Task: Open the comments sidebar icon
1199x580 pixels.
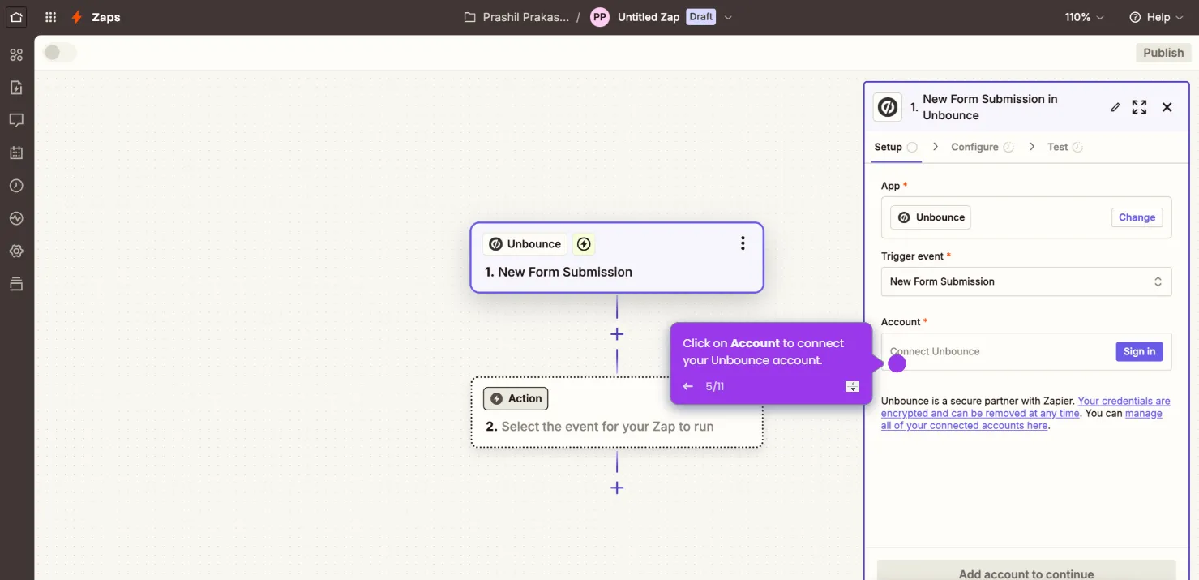Action: click(x=16, y=120)
